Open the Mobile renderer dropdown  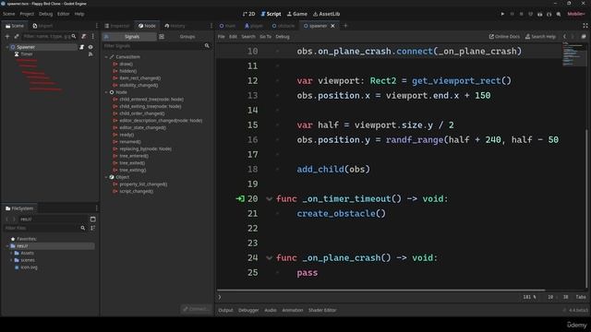pyautogui.click(x=576, y=14)
